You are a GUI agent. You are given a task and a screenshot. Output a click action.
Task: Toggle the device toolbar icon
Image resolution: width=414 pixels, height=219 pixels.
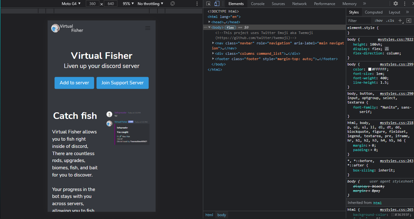217,4
